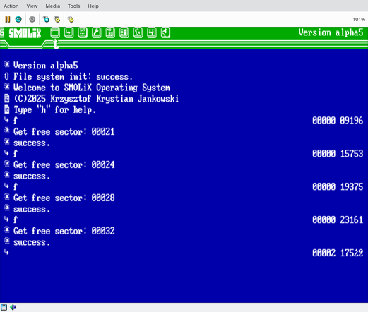Viewport: 368px width, 312px height.
Task: Send Ctrl+Alt+Del with the blue keys icon
Action: point(46,19)
